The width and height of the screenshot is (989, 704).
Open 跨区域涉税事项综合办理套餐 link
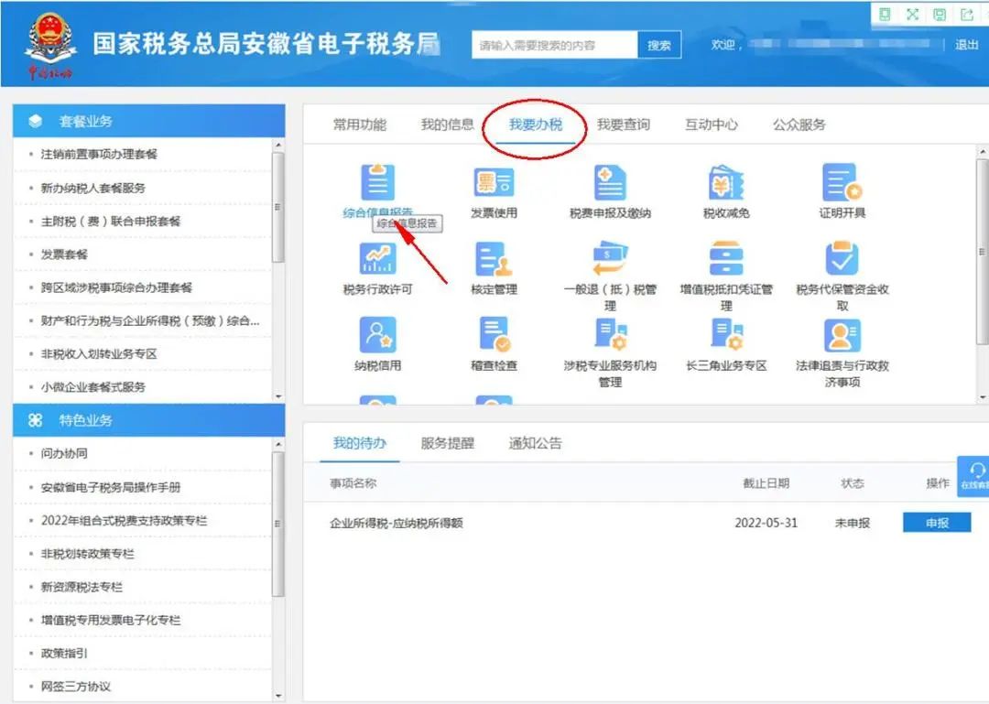point(116,287)
